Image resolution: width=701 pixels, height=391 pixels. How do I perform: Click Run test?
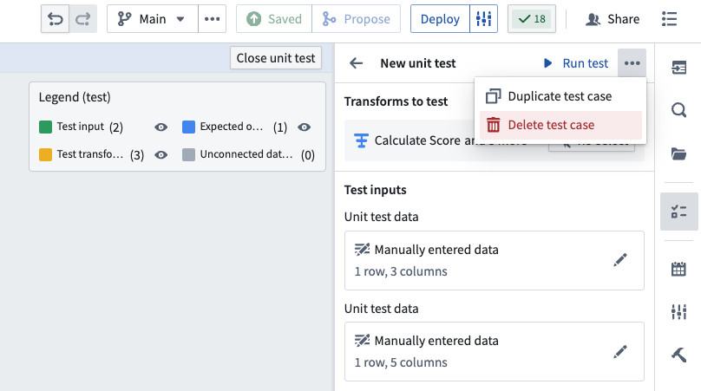576,63
